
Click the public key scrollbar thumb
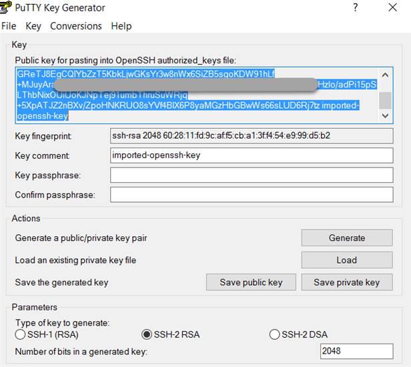pos(385,100)
